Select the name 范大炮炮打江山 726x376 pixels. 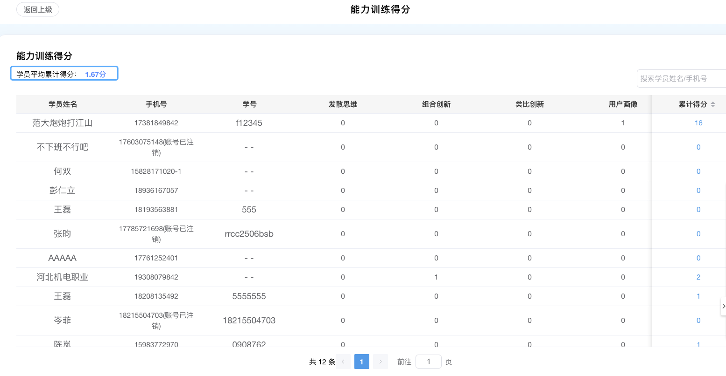click(63, 123)
